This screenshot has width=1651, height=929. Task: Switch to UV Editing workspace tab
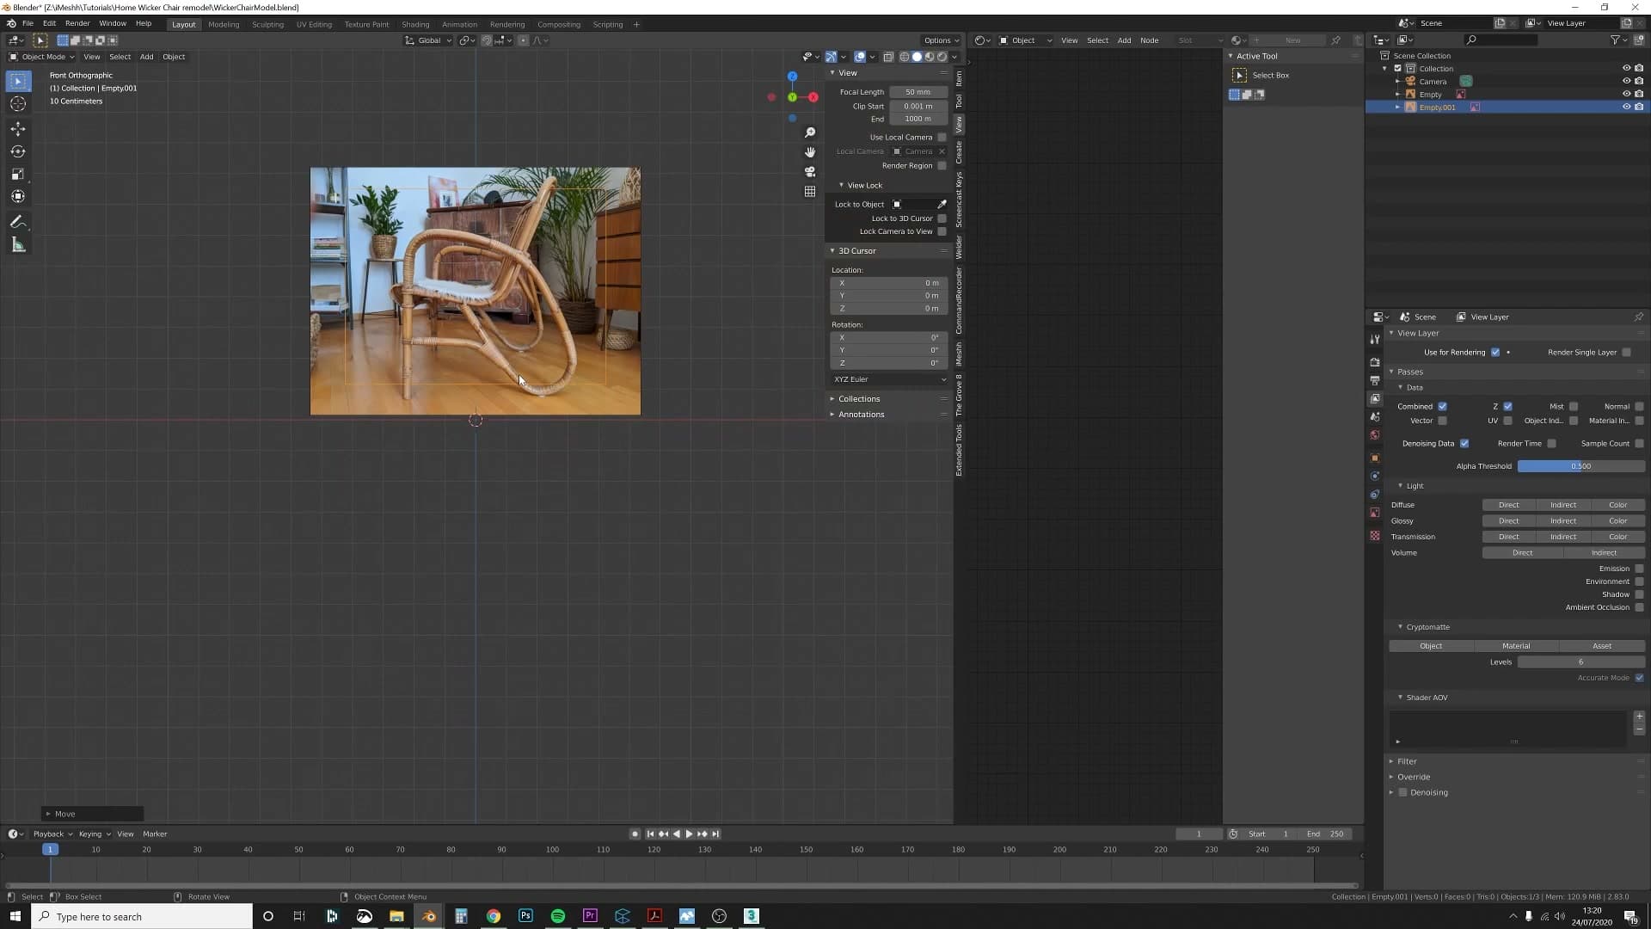pyautogui.click(x=314, y=24)
